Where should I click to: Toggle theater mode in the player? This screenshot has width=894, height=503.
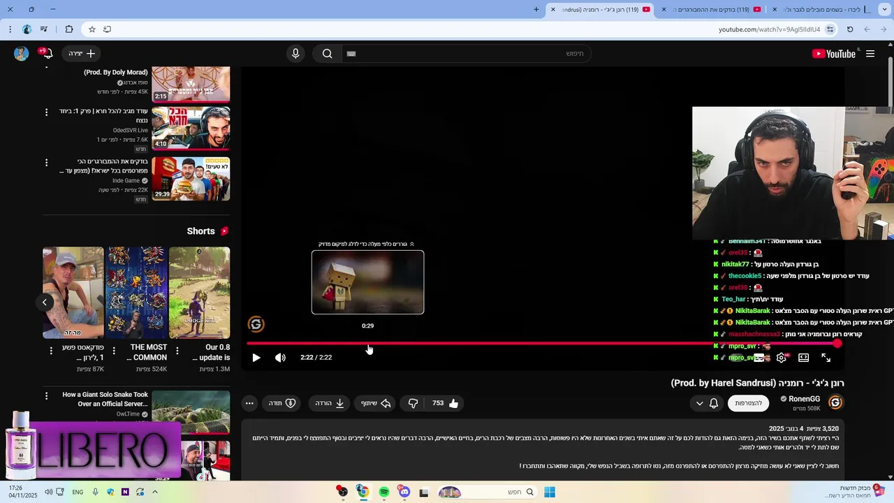[804, 358]
